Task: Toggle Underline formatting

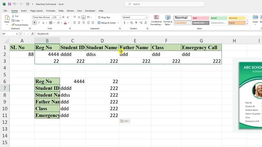Action: (43, 22)
